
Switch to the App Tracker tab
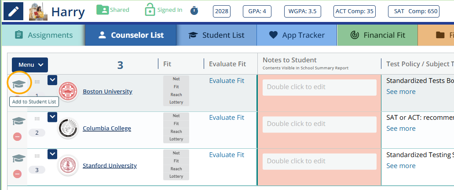297,35
